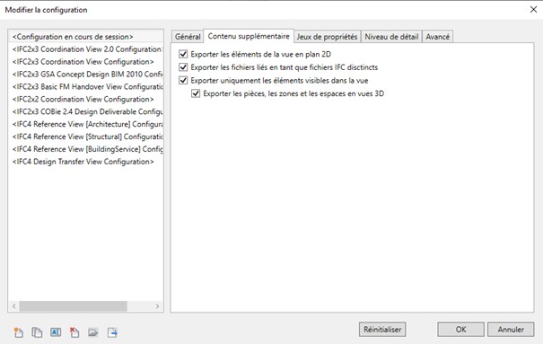Load a configuration via the open folder icon
Screen dimensions: 543x344
(92, 332)
